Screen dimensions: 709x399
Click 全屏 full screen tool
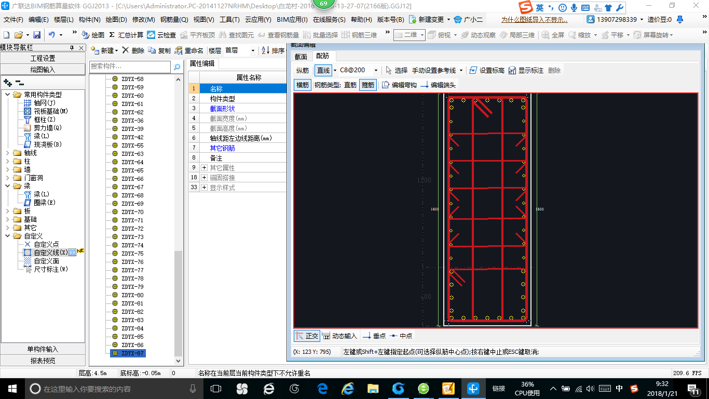pyautogui.click(x=553, y=35)
